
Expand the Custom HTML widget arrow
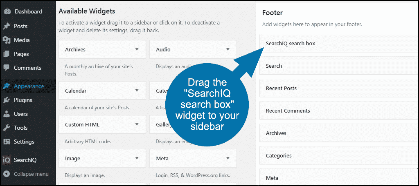coord(137,124)
